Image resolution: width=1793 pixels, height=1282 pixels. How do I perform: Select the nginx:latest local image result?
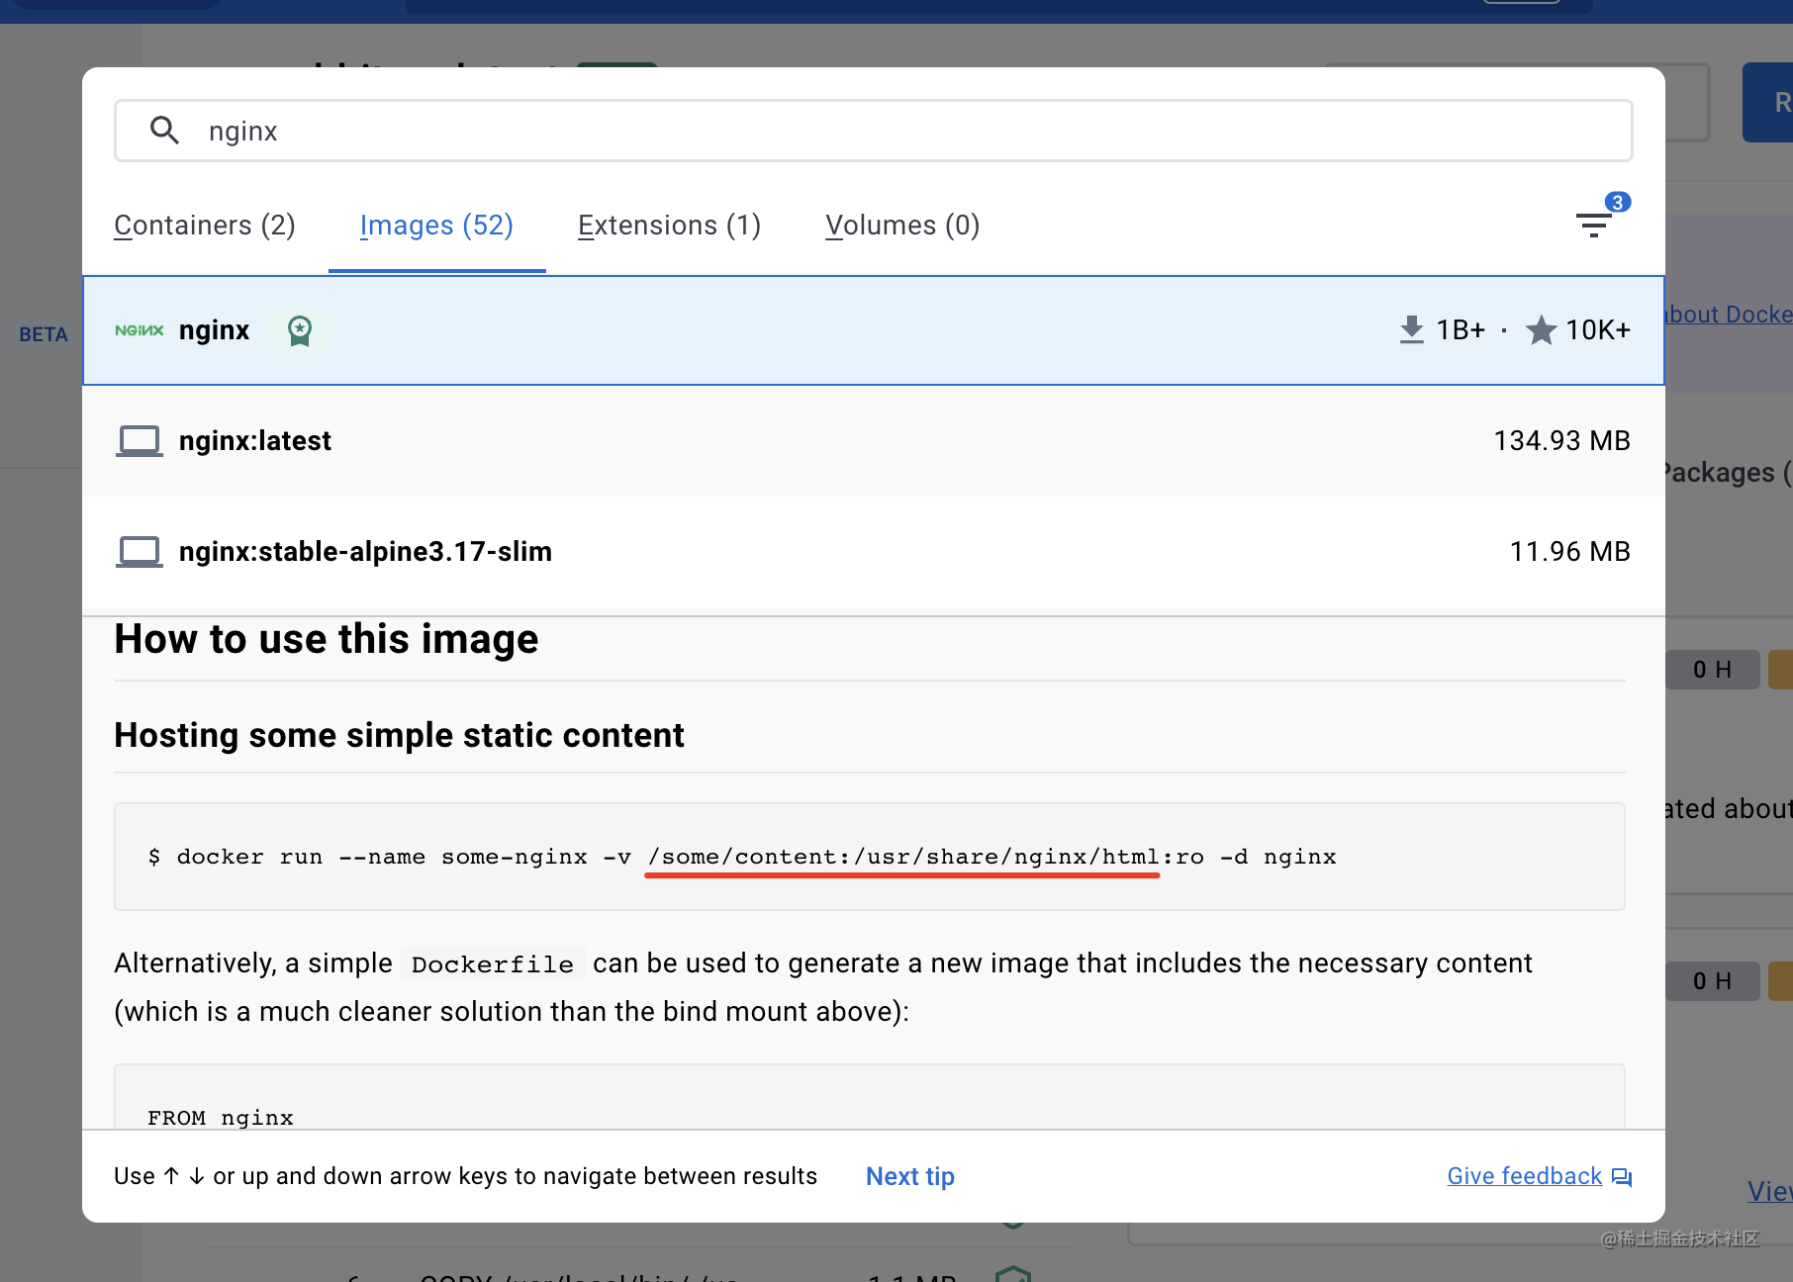(x=792, y=441)
